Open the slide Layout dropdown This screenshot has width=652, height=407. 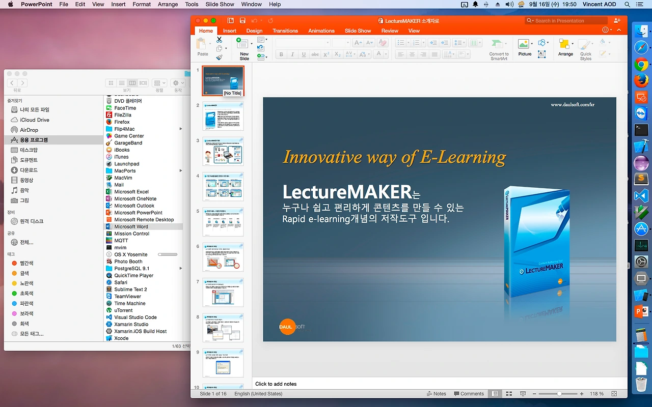(262, 40)
